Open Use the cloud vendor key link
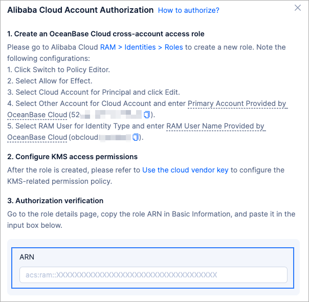Image resolution: width=309 pixels, height=302 pixels. [x=185, y=170]
